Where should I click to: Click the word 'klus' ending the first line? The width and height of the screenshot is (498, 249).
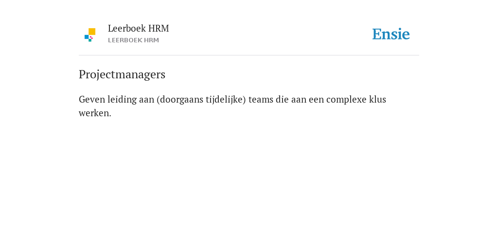coord(377,99)
